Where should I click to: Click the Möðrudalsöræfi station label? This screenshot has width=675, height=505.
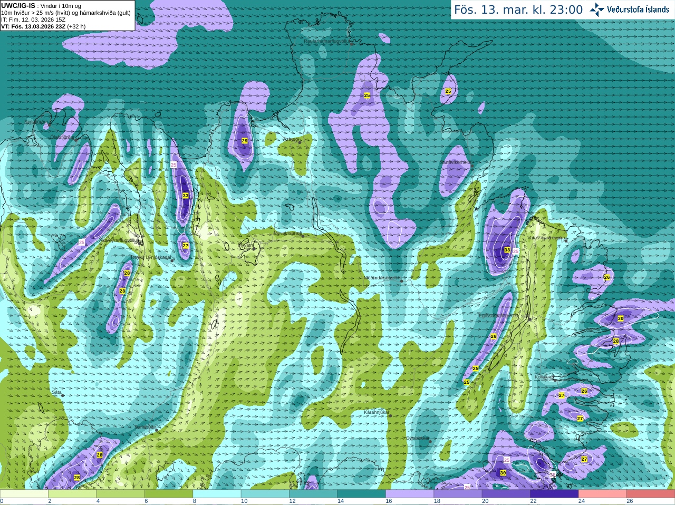click(382, 277)
